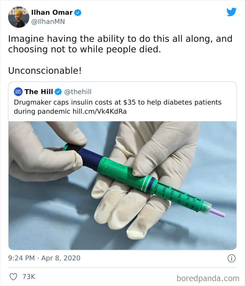245x286 pixels.
Task: Click Ilhan Omar's profile picture
Action: (x=18, y=16)
